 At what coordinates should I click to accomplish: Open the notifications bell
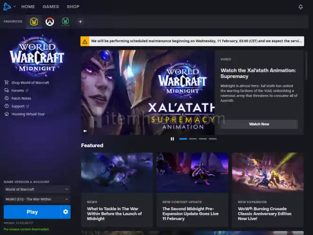(301, 7)
